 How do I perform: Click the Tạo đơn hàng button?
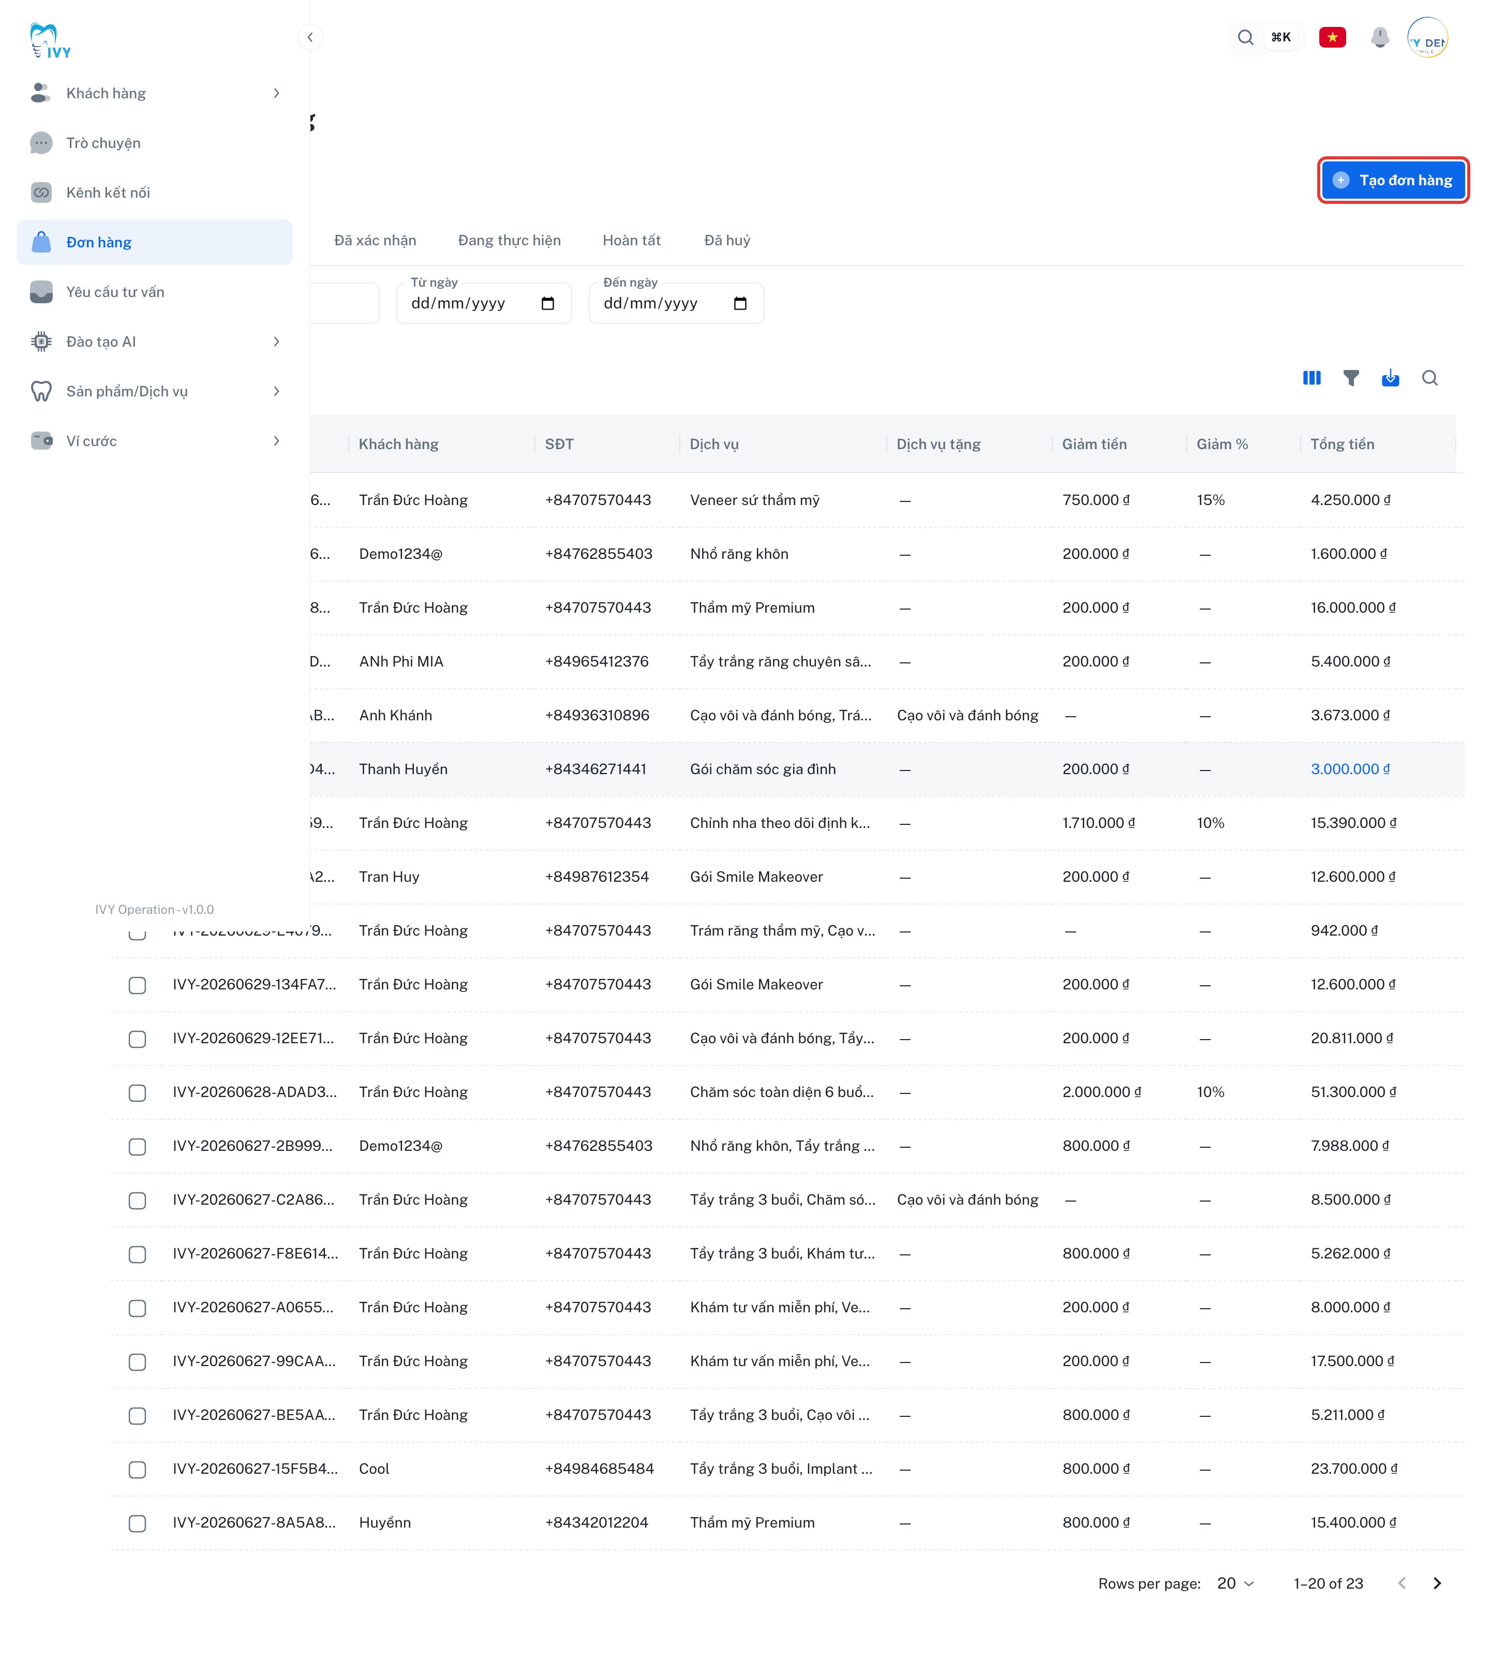coord(1393,180)
